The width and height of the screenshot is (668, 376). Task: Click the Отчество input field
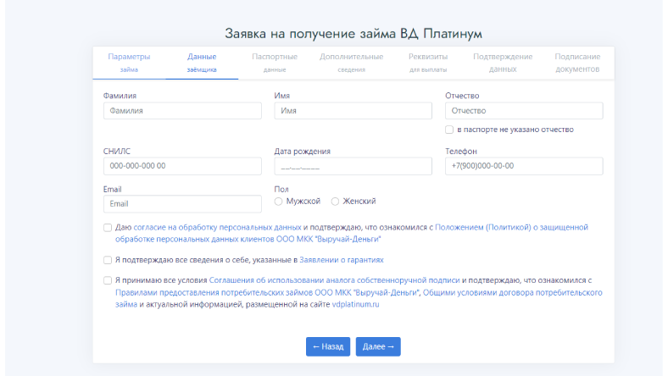[x=524, y=111]
